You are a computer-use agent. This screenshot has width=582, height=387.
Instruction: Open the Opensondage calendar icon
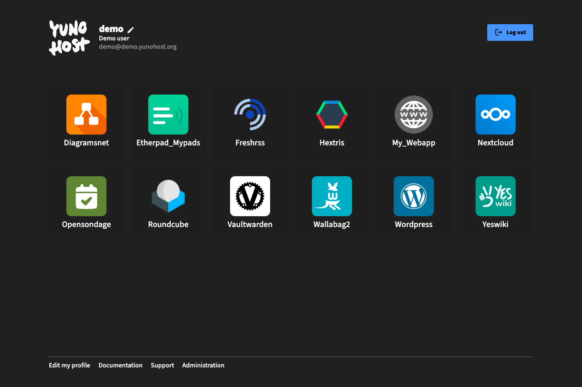(x=86, y=196)
